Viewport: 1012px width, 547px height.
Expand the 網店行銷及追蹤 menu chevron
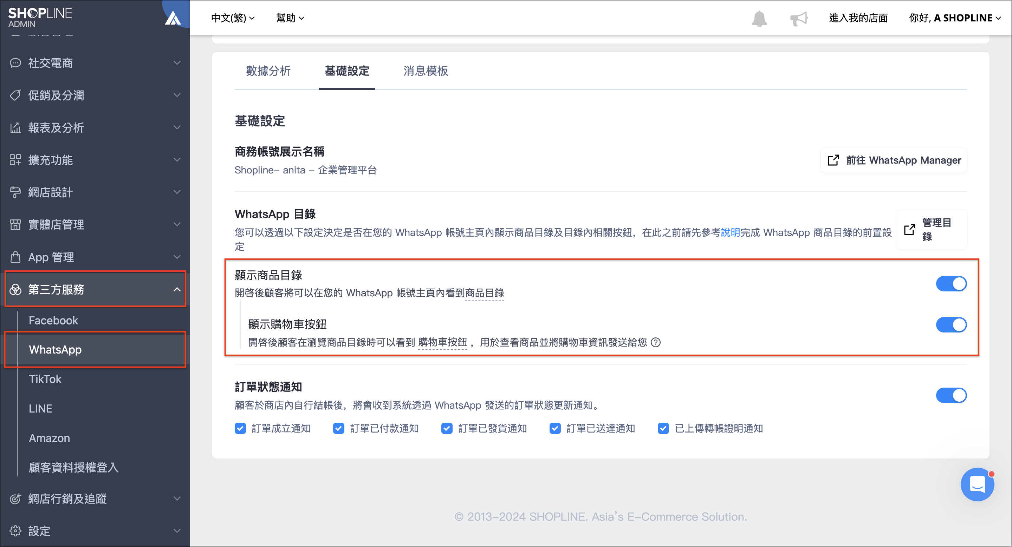[177, 498]
